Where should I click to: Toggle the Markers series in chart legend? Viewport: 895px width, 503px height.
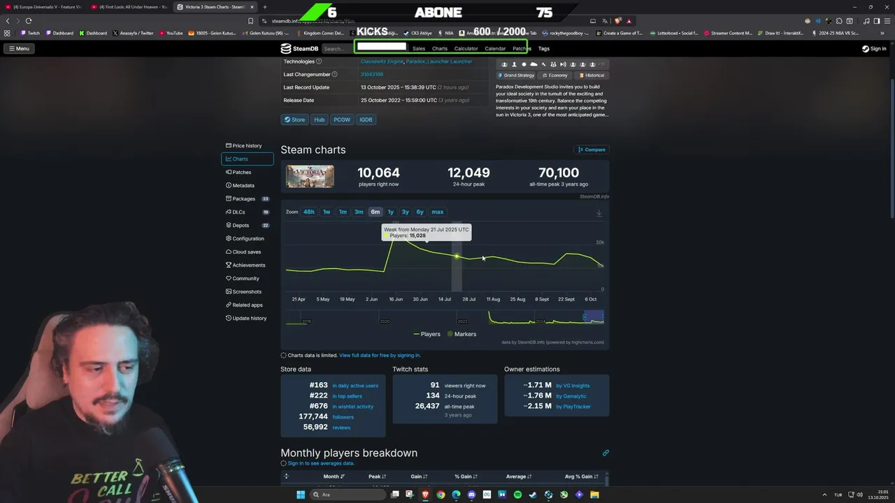click(x=461, y=334)
